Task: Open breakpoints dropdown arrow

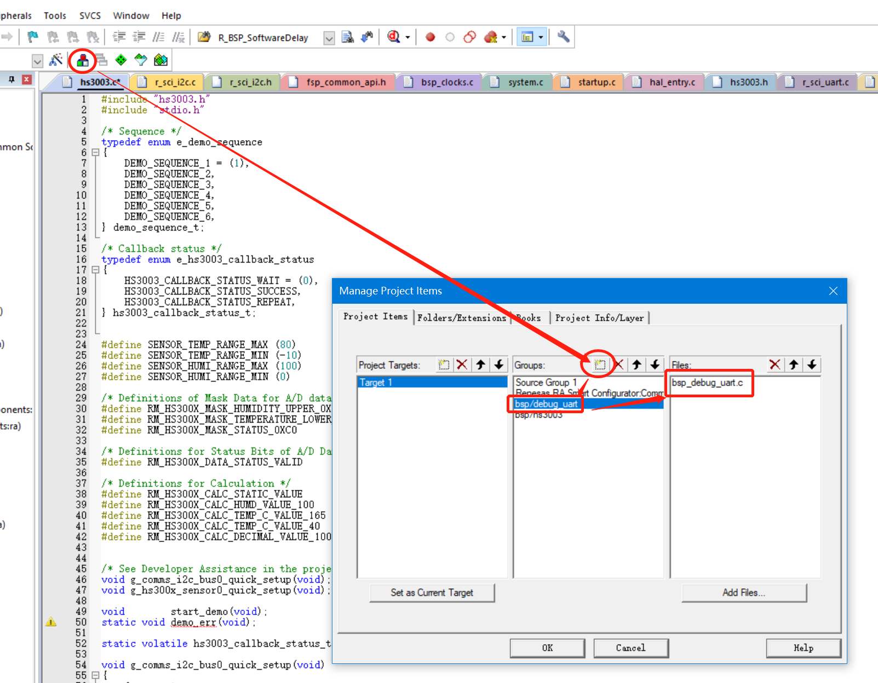Action: 504,37
